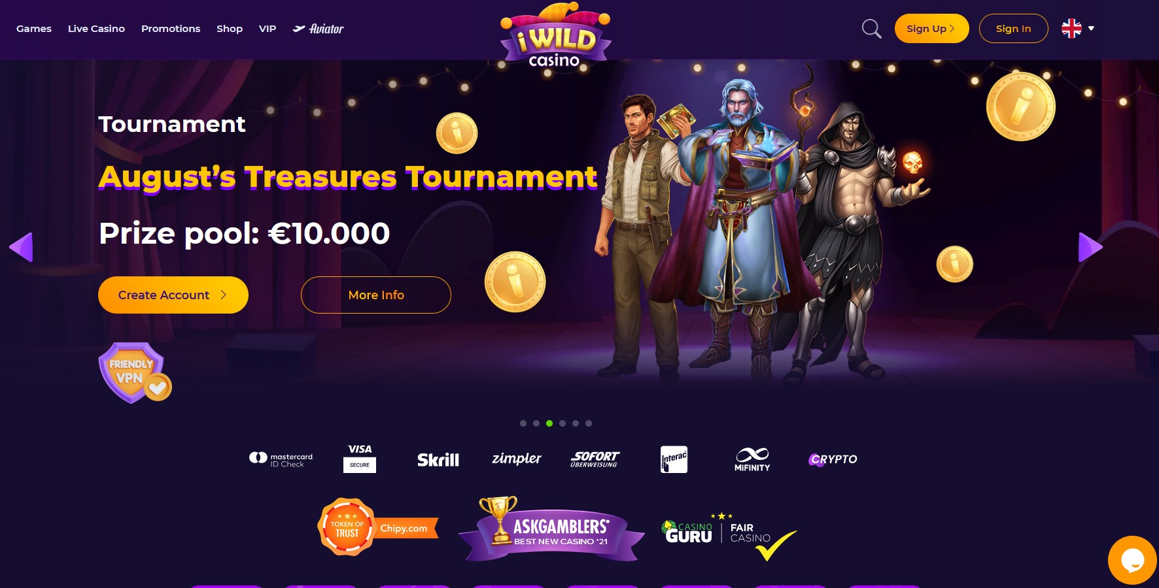
Task: Select the last carousel dot
Action: [589, 423]
